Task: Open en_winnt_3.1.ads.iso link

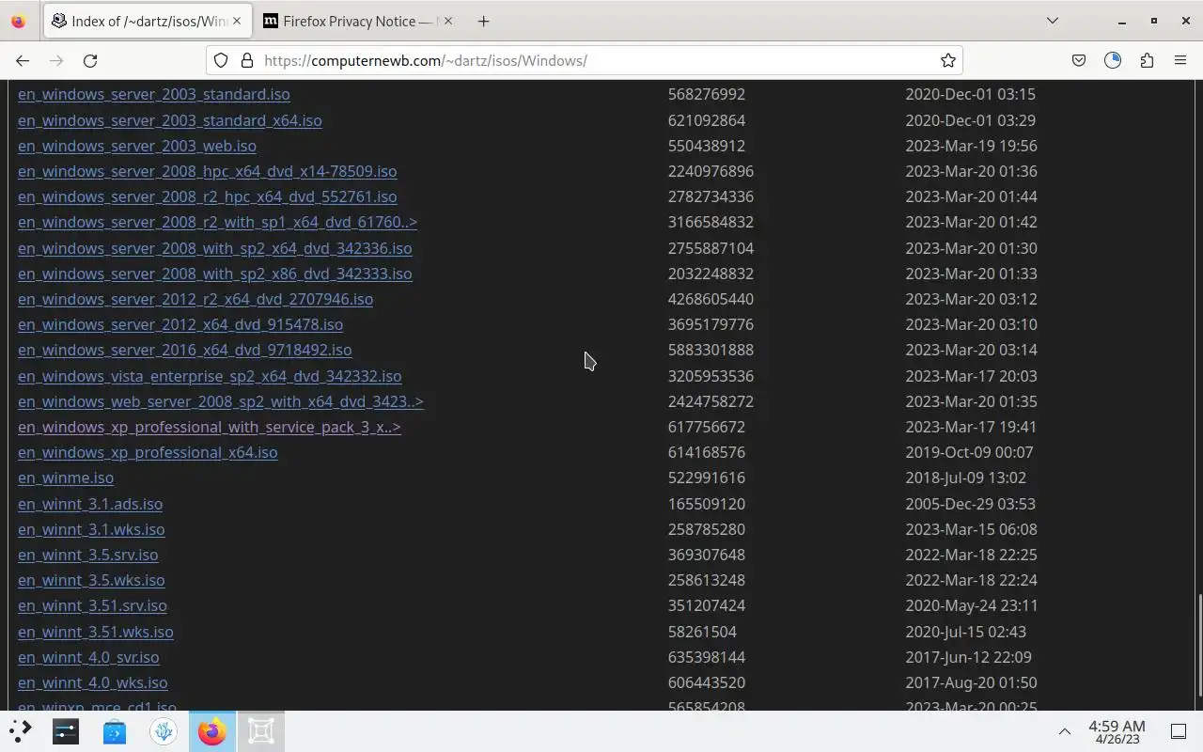Action: (x=90, y=504)
